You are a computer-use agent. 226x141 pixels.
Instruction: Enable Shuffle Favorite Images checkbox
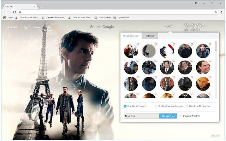click(156, 106)
